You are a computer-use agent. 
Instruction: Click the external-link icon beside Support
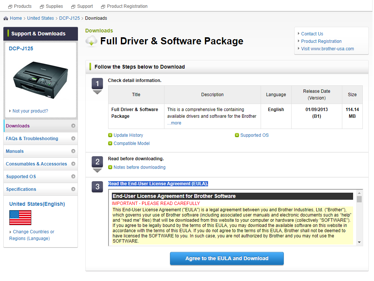(73, 7)
